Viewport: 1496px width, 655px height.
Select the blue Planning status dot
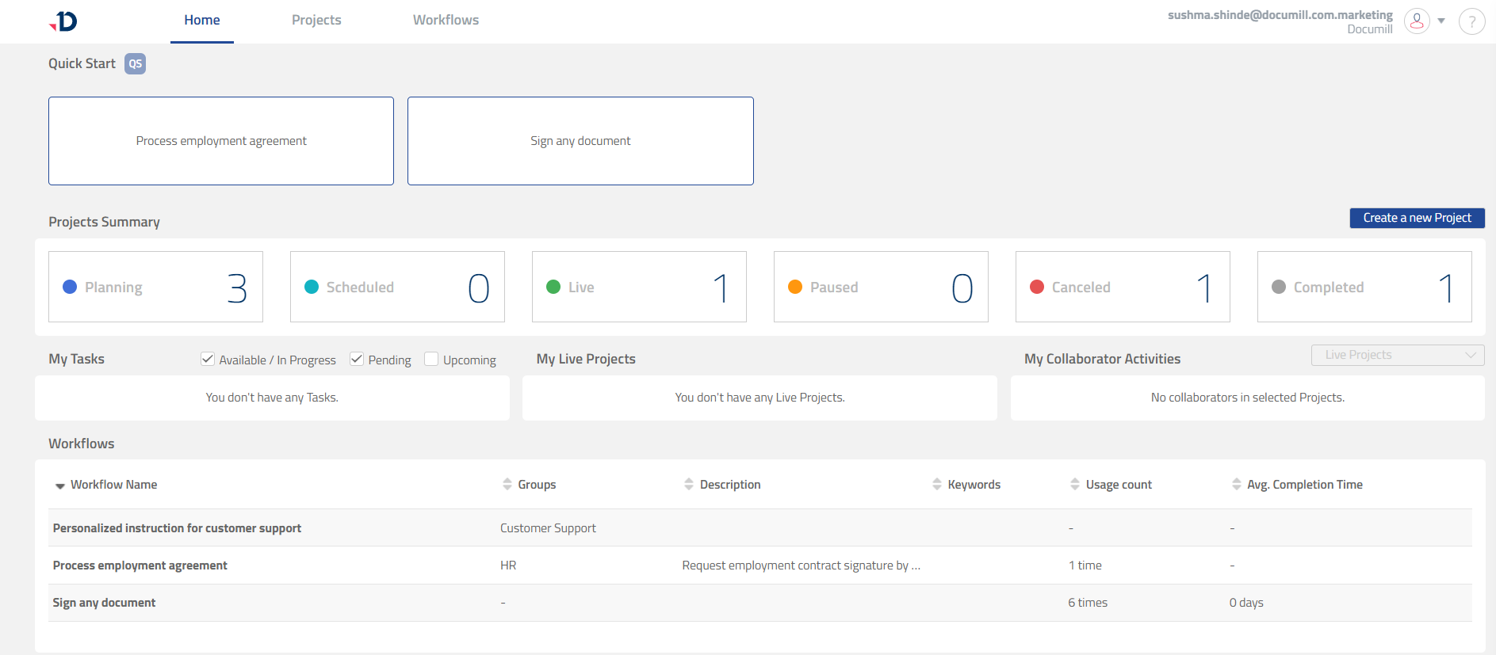coord(70,287)
